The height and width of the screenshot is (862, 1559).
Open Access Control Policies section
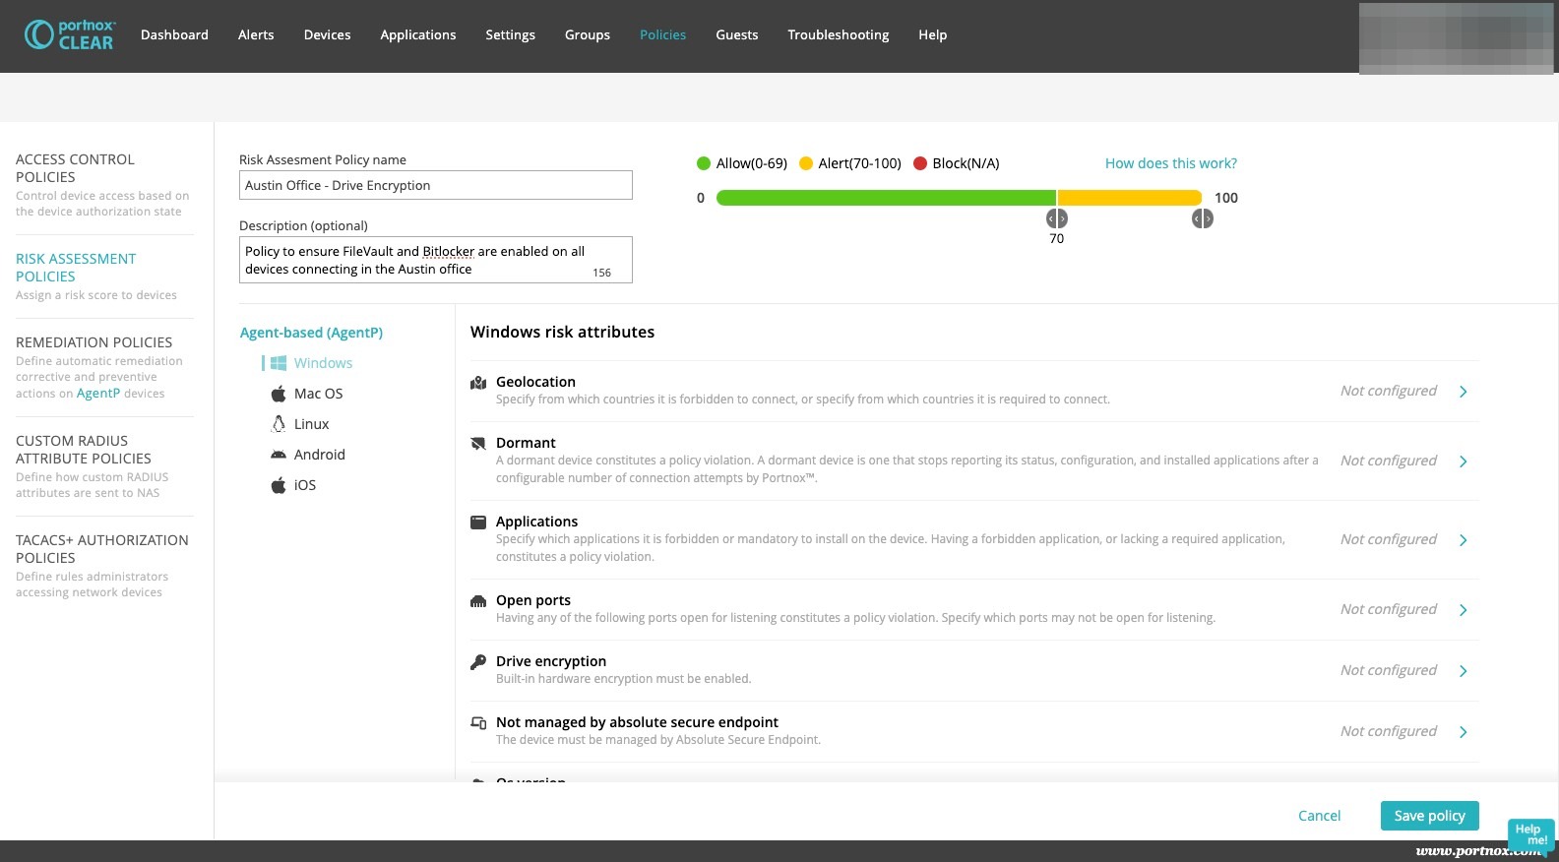(75, 168)
